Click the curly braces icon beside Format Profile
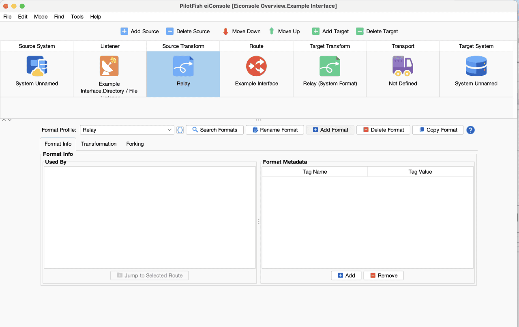 [180, 130]
